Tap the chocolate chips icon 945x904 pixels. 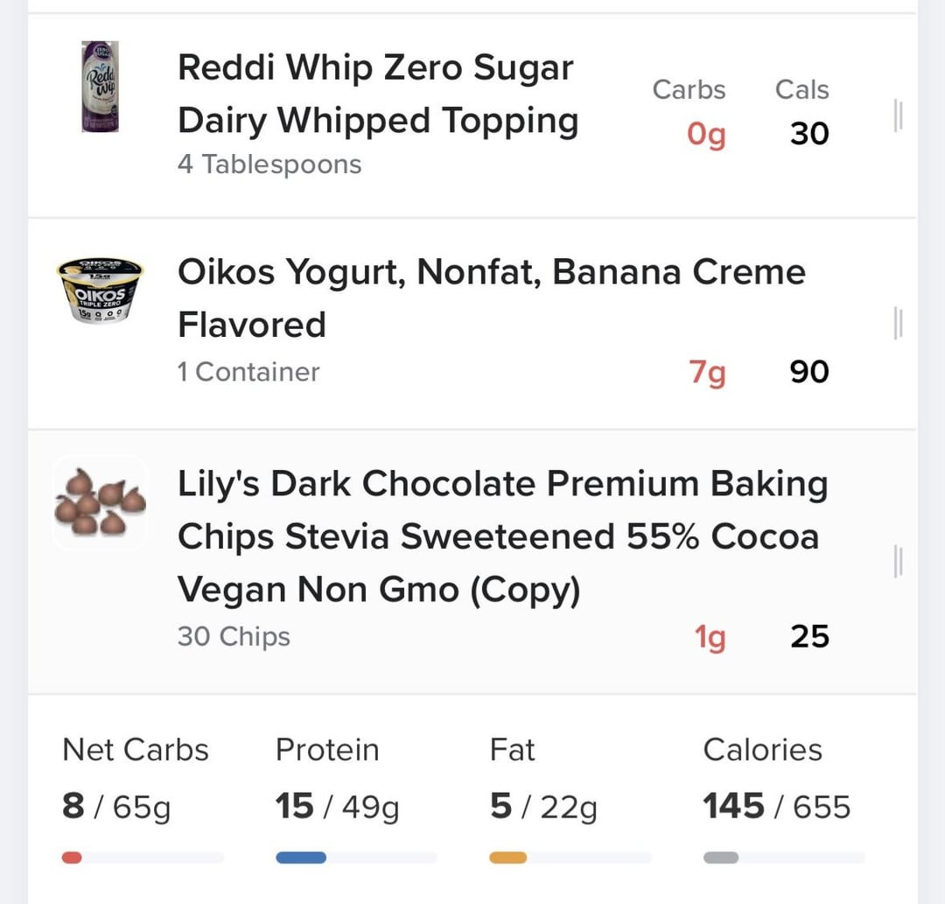[100, 502]
